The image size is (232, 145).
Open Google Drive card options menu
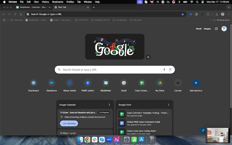tap(168, 105)
